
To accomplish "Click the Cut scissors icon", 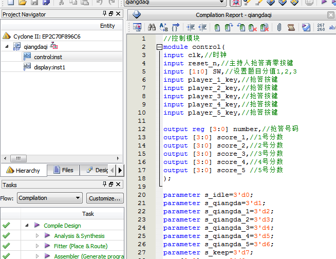I will click(x=61, y=3).
